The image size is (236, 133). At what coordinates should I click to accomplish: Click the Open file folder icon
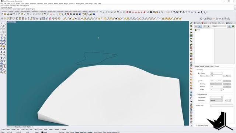tap(5, 14)
